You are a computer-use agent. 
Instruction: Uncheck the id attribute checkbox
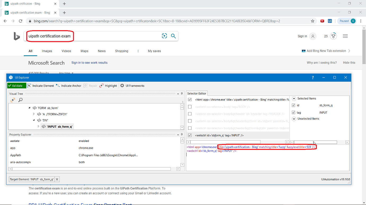294,105
